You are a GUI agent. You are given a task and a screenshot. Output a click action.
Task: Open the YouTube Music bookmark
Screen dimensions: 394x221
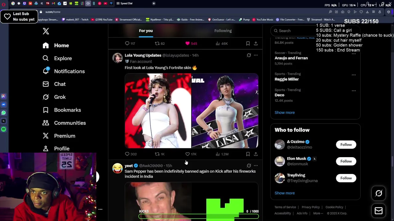[263, 20]
